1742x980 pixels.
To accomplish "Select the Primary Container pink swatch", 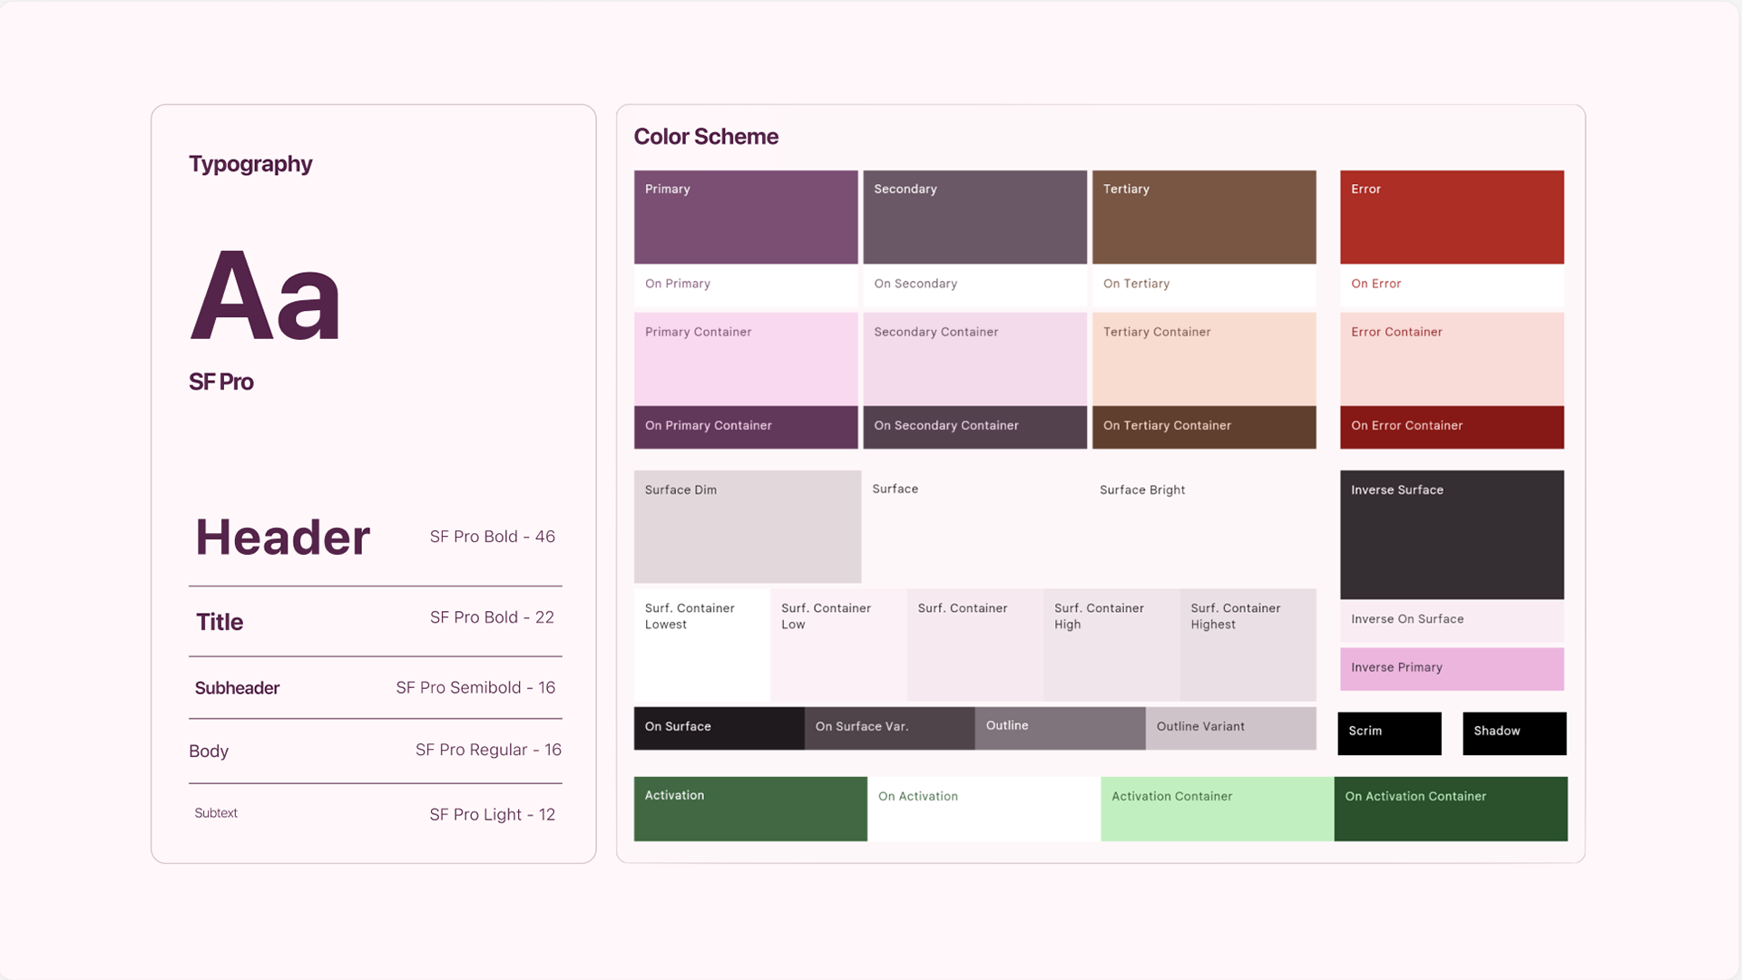I will tap(746, 360).
